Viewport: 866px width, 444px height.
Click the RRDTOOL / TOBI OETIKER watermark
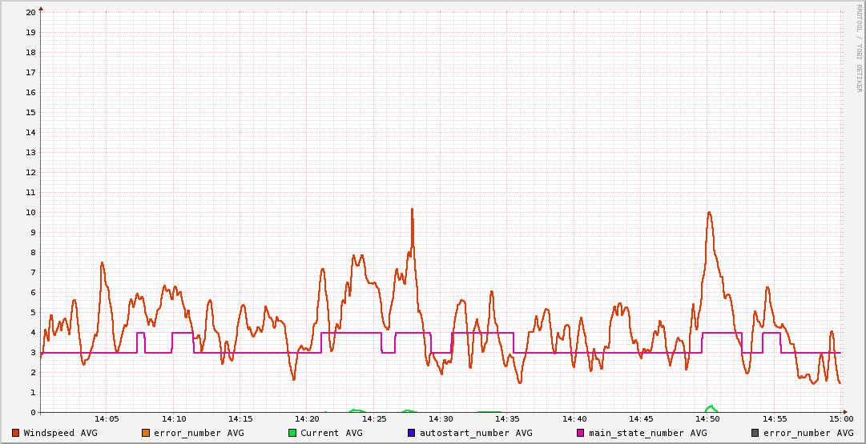point(859,48)
